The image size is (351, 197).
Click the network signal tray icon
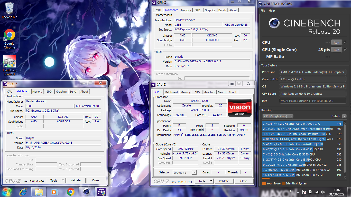[317, 192]
